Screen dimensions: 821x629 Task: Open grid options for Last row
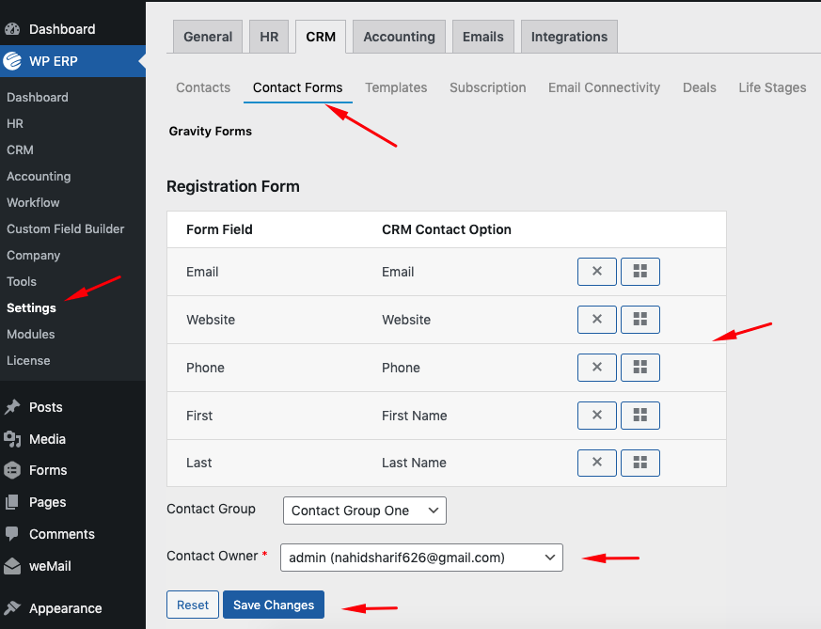639,463
